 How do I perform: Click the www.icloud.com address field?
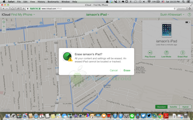point(101,9)
